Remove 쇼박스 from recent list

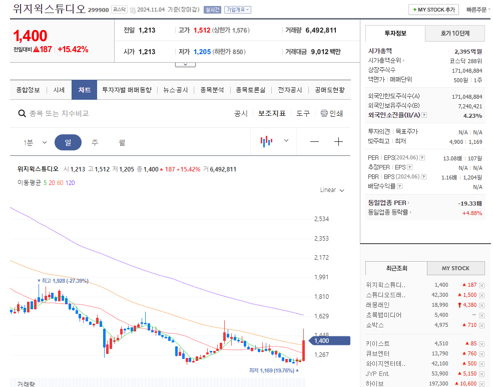(x=481, y=325)
